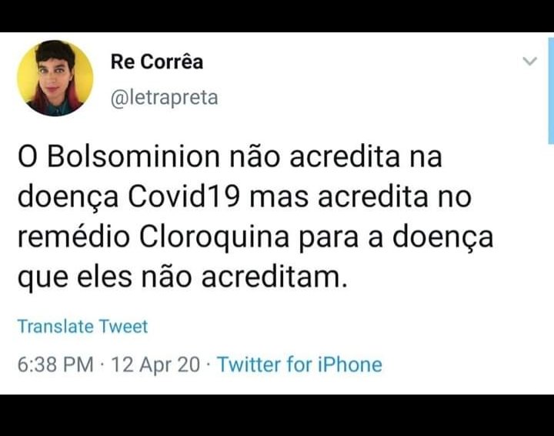Viewport: 554px width, 436px height.
Task: Click the first doença in the tweet's second line
Action: 68,199
